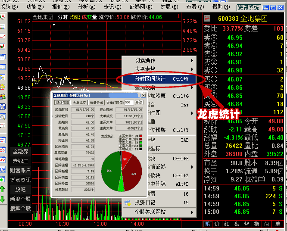Choose 分时区间统计 in context menu
287x231 pixels.
point(159,79)
